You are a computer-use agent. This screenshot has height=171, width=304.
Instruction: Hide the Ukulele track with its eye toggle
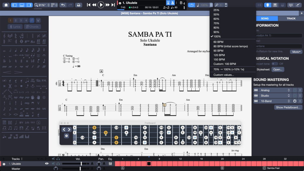coord(47,164)
